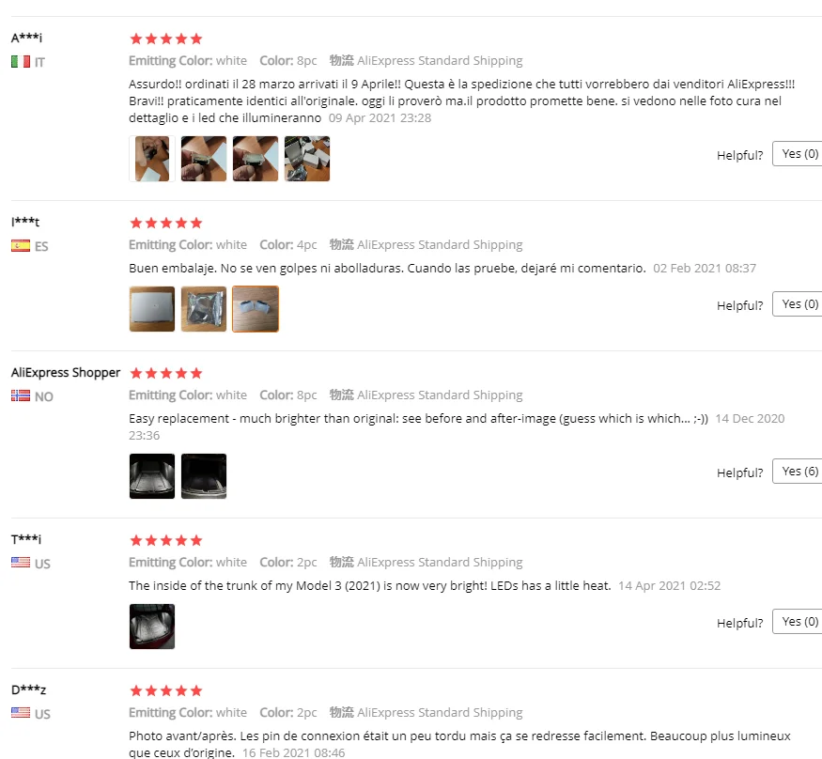
Task: Open second trunk photo in Norway review
Action: [x=204, y=476]
